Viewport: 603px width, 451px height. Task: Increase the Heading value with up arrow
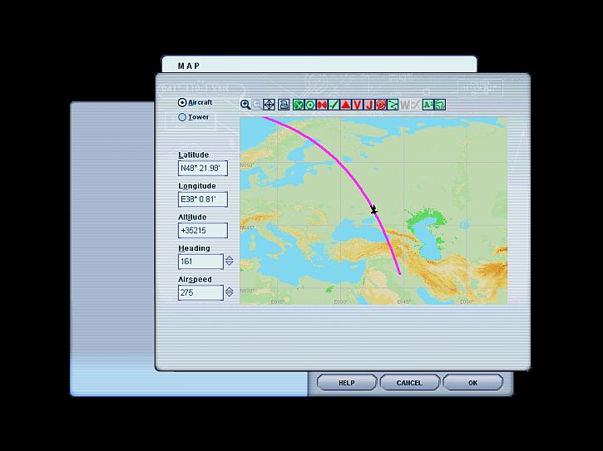point(230,258)
